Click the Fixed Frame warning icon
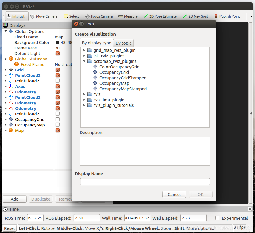 [16, 64]
